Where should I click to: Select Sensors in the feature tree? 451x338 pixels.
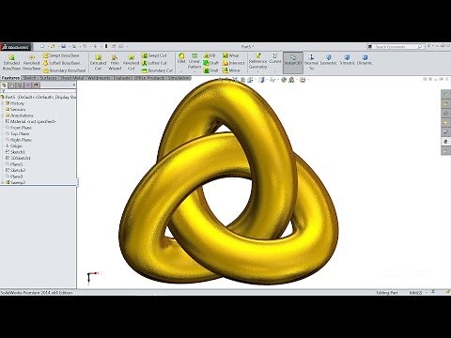(16, 109)
